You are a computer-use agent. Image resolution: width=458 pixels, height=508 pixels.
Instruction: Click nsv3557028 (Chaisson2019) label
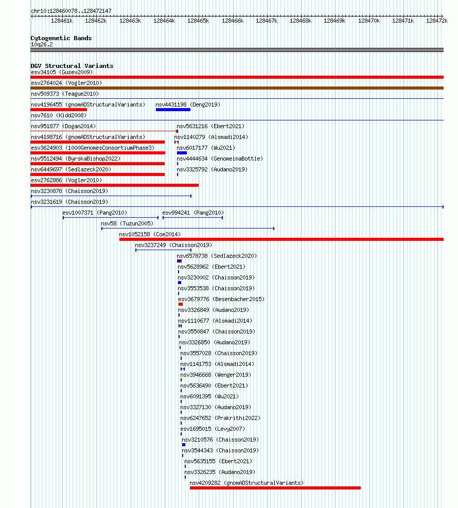219,353
